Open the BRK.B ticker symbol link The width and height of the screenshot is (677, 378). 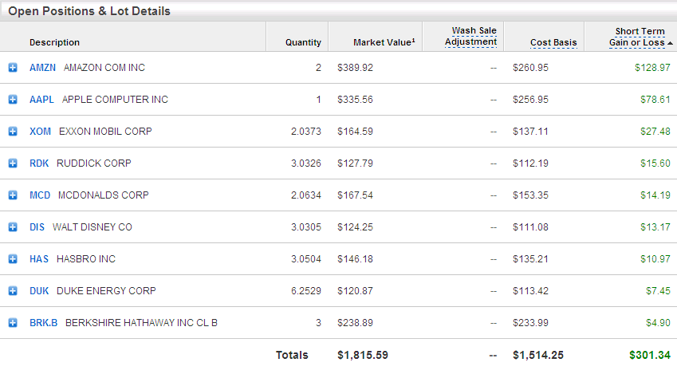tap(43, 323)
